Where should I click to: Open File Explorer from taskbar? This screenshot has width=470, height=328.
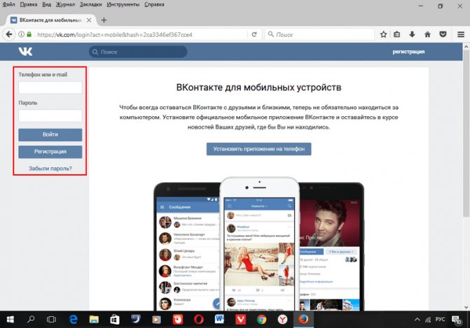[x=94, y=320]
